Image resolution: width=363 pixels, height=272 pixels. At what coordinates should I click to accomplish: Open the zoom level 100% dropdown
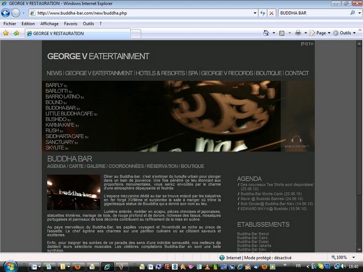click(x=351, y=257)
